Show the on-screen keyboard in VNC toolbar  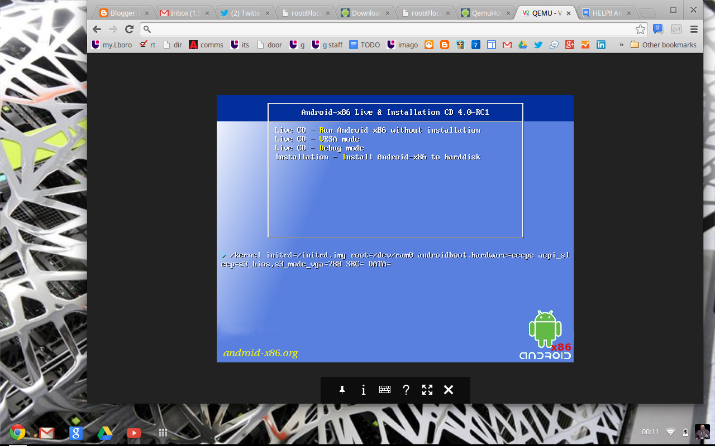(385, 390)
